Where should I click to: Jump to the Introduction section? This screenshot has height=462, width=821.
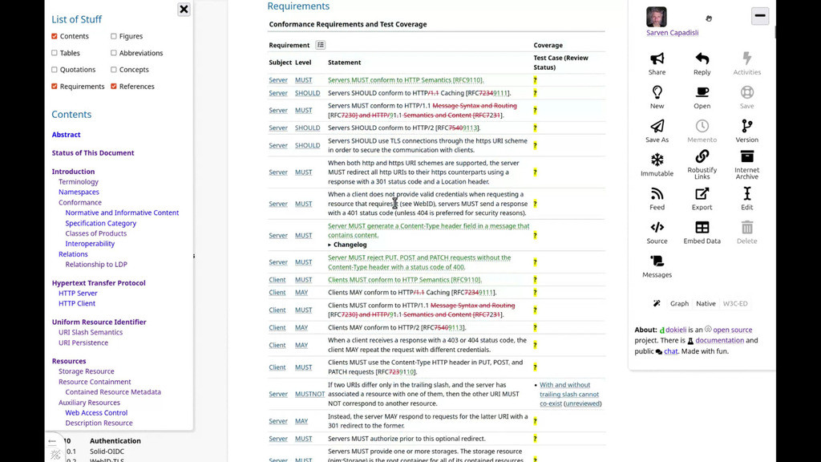click(x=73, y=172)
